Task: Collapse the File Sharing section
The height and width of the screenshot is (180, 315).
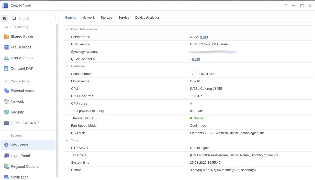Action: pos(6,27)
